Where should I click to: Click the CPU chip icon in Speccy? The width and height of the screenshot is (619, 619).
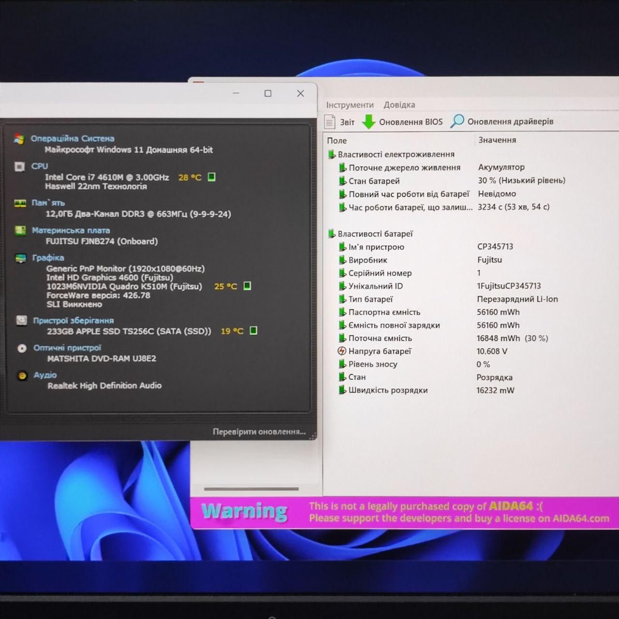19,167
